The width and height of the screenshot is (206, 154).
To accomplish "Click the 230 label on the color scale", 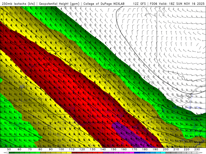I will 197,149.
